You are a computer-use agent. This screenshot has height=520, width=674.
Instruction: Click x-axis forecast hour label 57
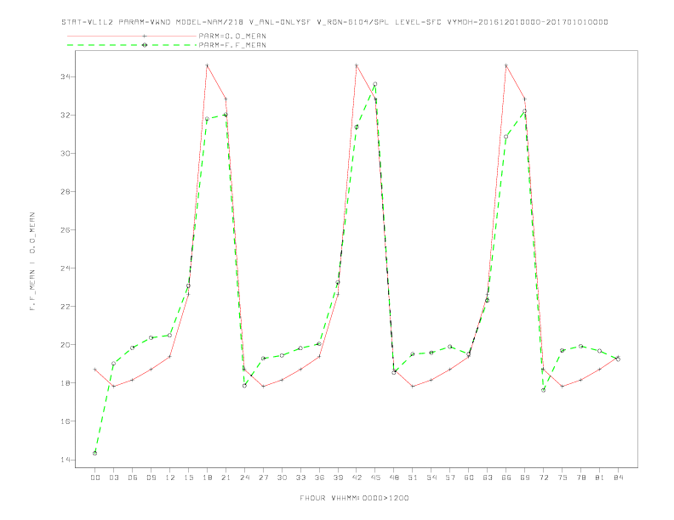click(x=450, y=478)
